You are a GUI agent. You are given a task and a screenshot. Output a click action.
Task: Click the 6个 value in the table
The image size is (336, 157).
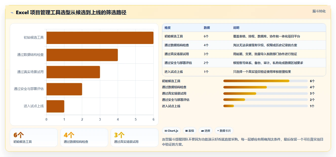click(x=206, y=36)
